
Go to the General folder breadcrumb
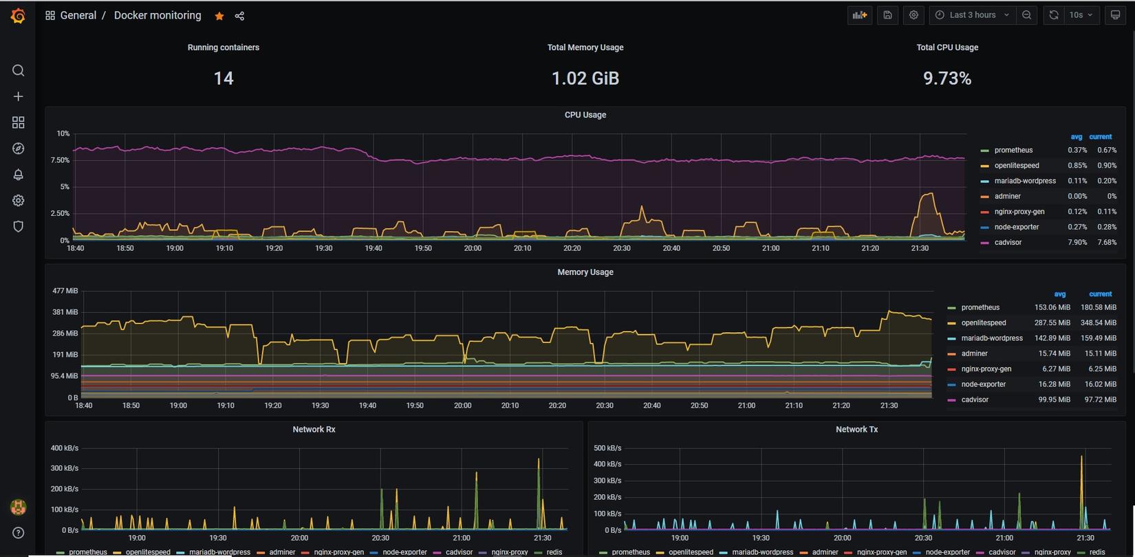78,15
